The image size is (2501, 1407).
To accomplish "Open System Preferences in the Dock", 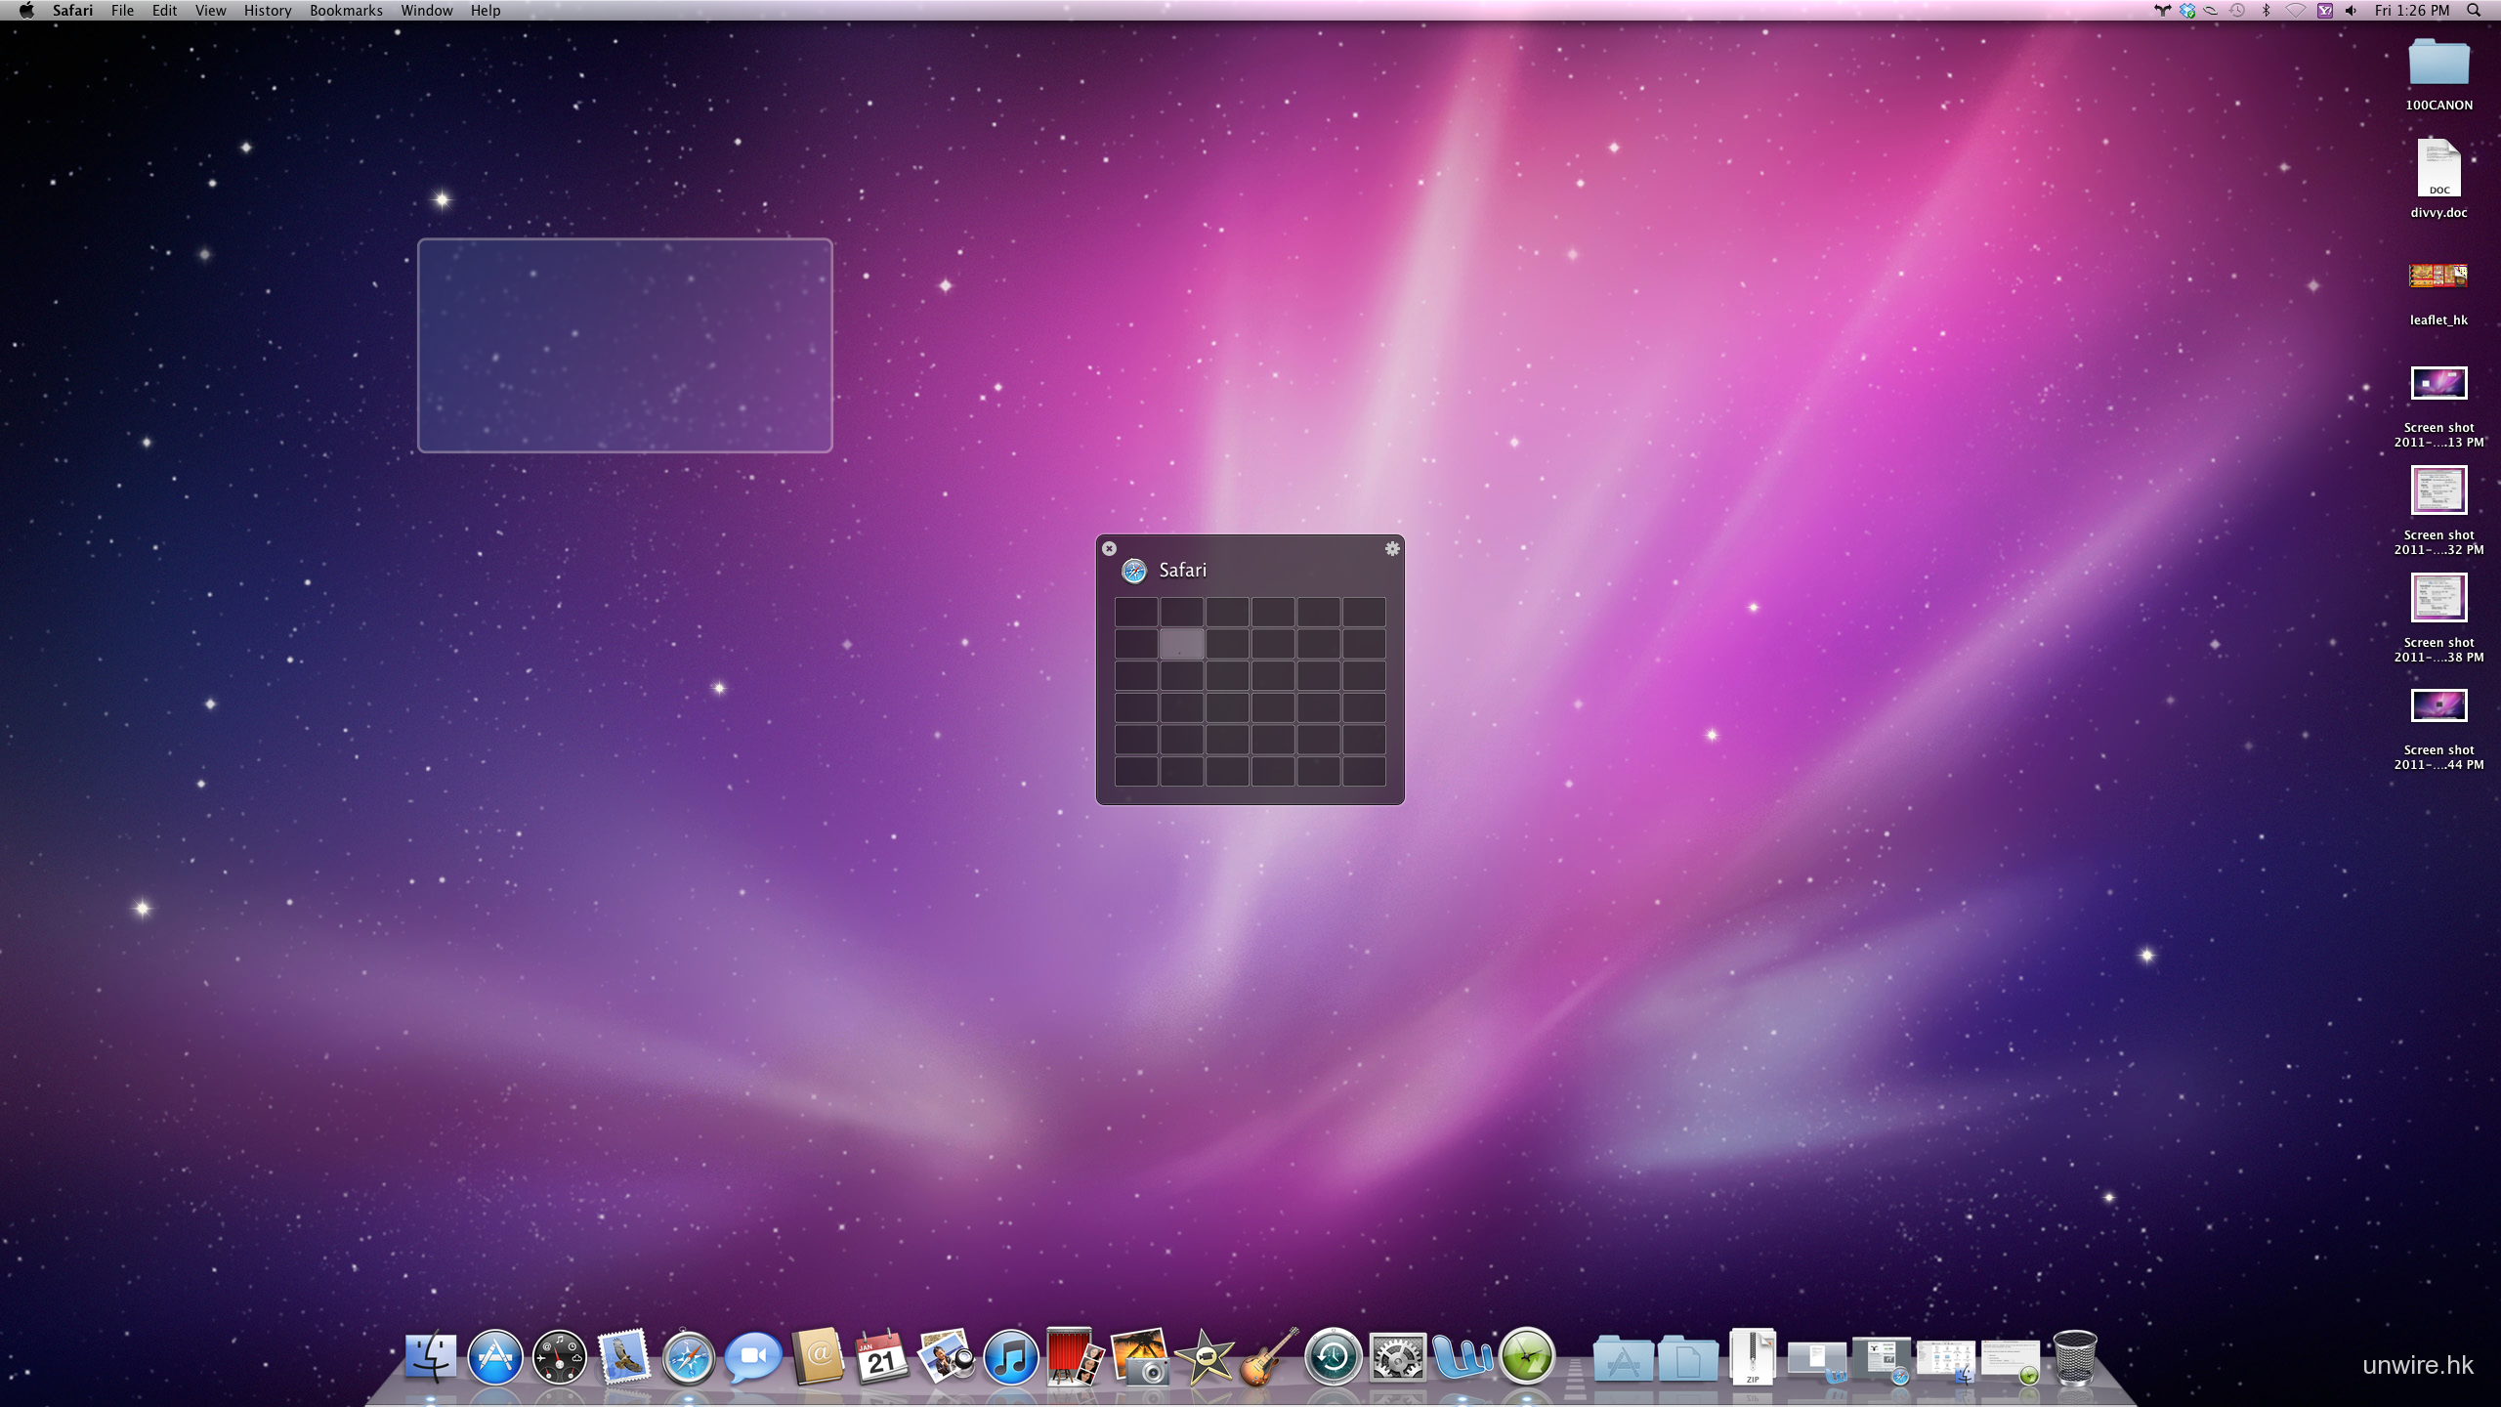I will coord(1397,1358).
